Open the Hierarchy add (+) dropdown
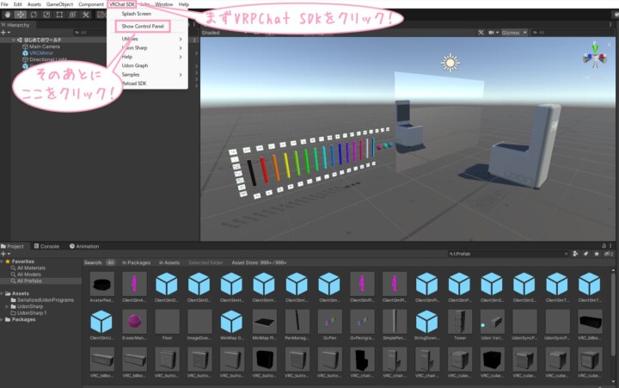The image size is (619, 388). pos(5,33)
